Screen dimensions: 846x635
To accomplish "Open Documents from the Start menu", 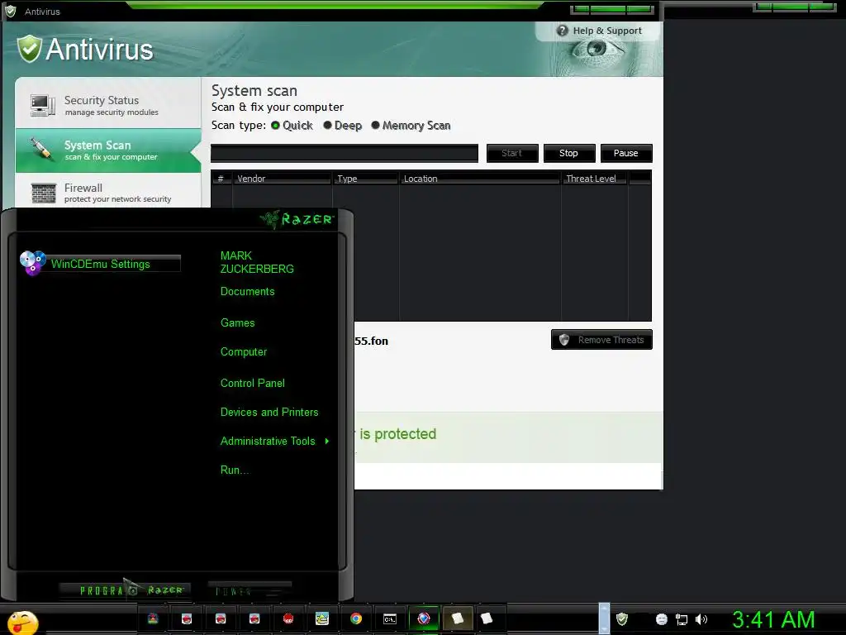I will (x=248, y=292).
